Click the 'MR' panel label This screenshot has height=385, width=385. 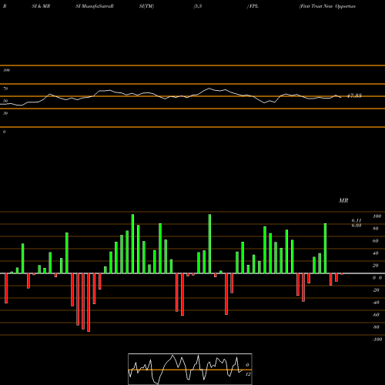pyautogui.click(x=343, y=200)
